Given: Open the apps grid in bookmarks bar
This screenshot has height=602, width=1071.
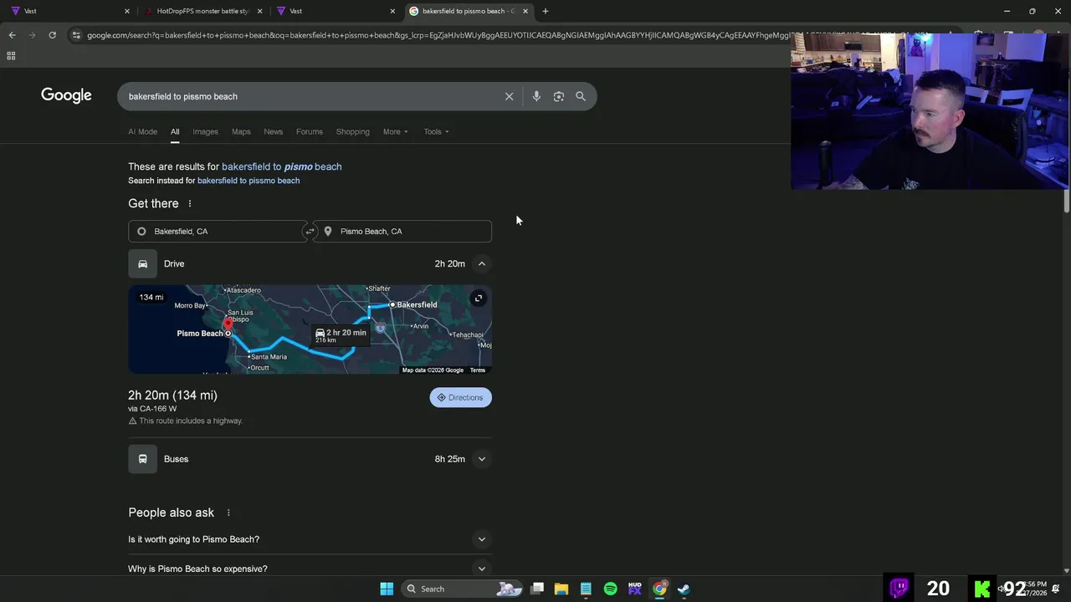Looking at the screenshot, I should click(11, 56).
